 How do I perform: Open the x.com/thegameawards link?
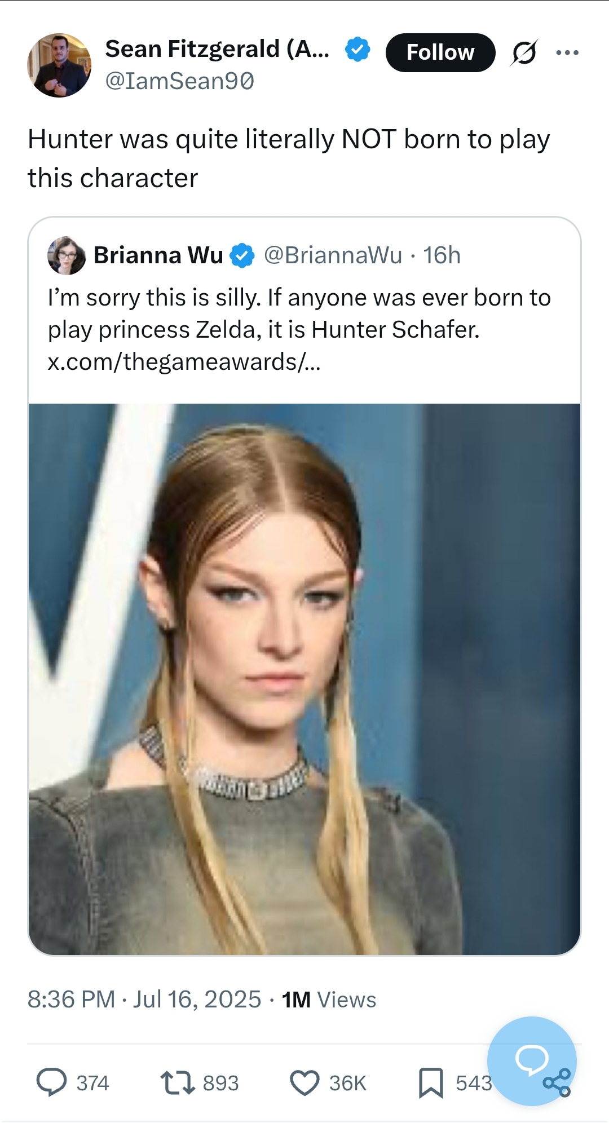184,361
